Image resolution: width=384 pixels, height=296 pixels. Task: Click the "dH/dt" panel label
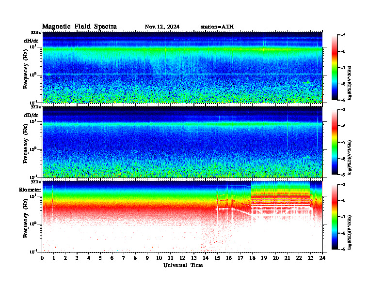point(31,41)
